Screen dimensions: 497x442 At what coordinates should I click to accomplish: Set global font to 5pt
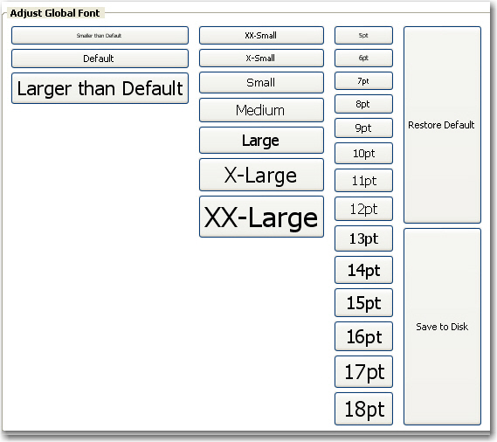(x=363, y=35)
